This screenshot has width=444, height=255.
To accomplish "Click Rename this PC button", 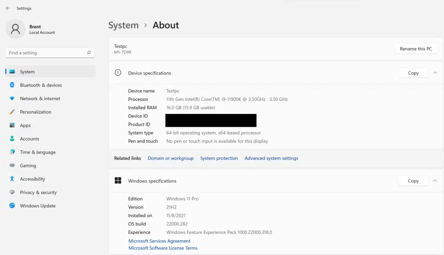I will click(416, 49).
